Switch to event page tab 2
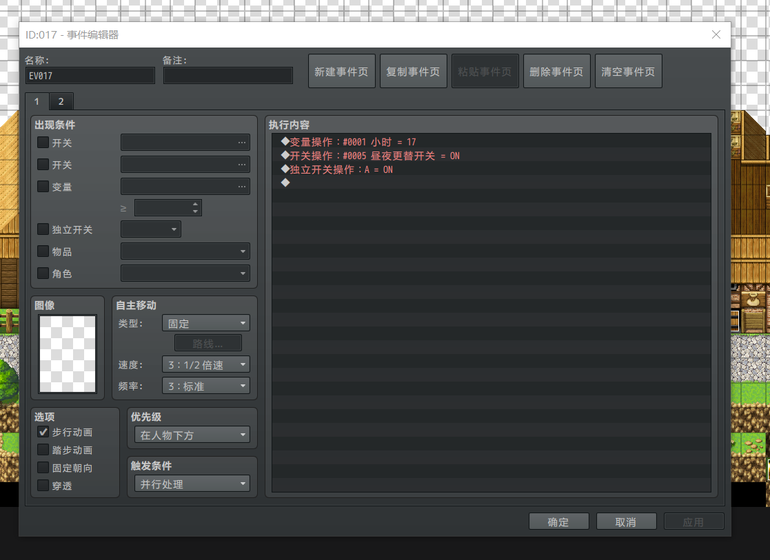This screenshot has height=560, width=770. click(x=61, y=101)
